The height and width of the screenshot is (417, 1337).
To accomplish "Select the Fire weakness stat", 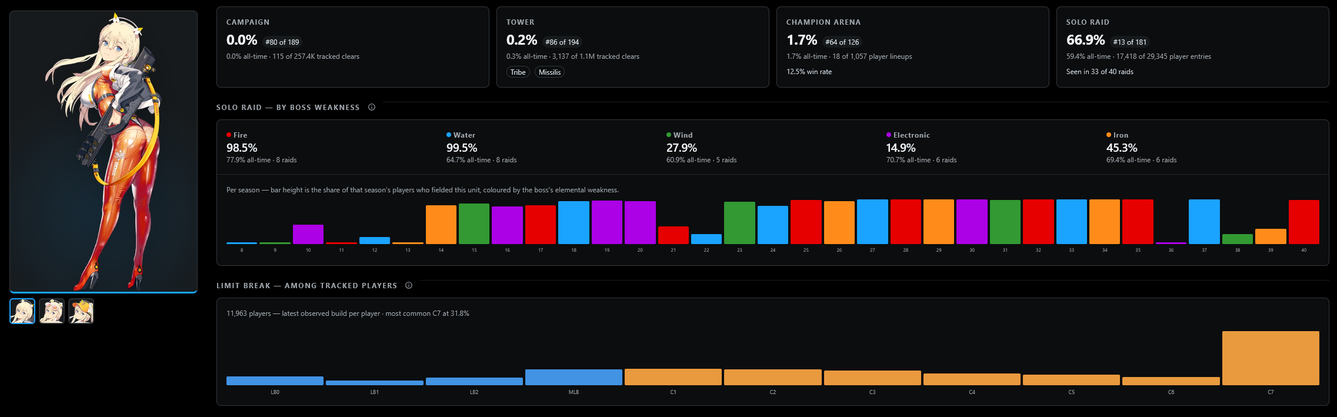I will (262, 147).
